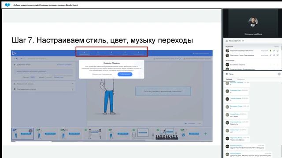Click the message asking to download the presentation
The image size is (282, 158).
(x=251, y=156)
